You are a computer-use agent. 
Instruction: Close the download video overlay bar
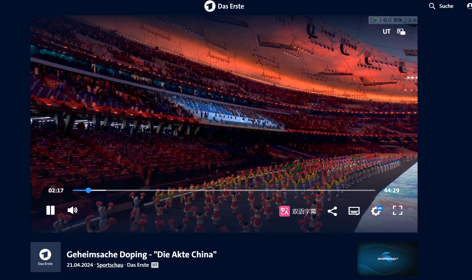click(415, 20)
